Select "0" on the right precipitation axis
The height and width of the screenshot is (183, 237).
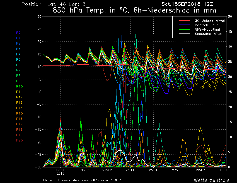[229, 167]
